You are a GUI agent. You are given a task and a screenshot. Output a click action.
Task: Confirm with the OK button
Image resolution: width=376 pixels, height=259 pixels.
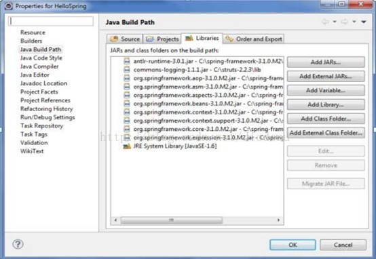point(293,245)
